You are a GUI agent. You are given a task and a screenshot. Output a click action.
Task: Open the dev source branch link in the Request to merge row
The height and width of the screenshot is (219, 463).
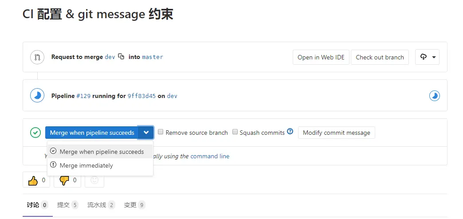(110, 57)
